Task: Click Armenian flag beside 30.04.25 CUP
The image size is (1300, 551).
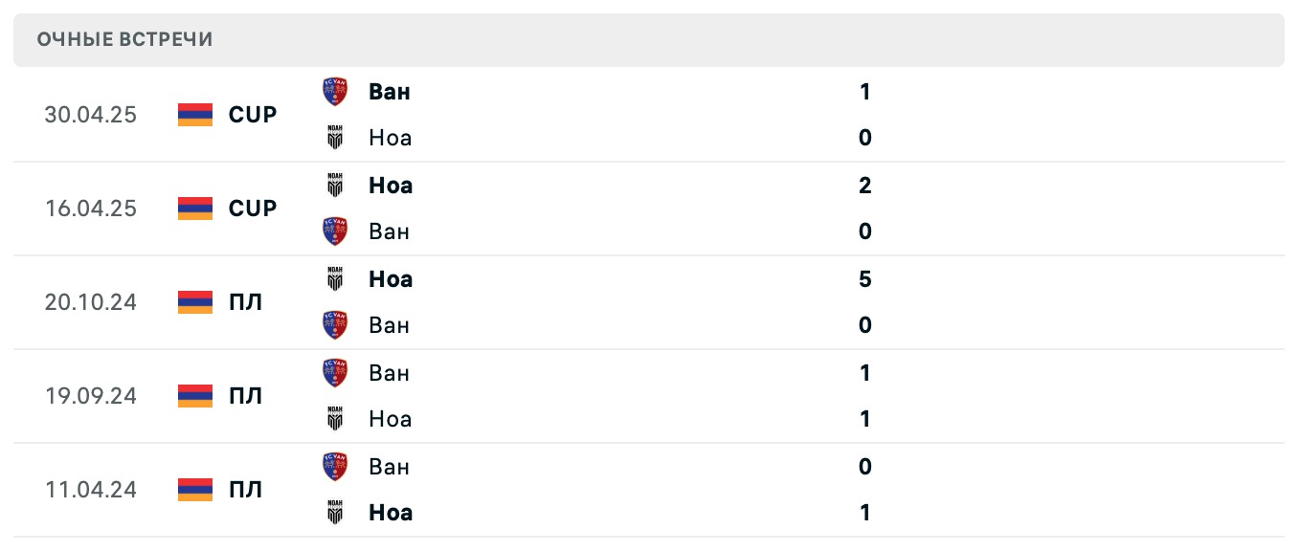Action: (x=195, y=115)
